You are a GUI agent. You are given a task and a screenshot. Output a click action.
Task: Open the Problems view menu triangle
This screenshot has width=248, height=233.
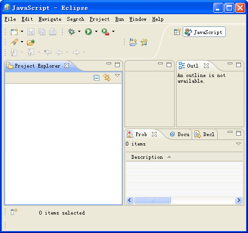click(239, 144)
